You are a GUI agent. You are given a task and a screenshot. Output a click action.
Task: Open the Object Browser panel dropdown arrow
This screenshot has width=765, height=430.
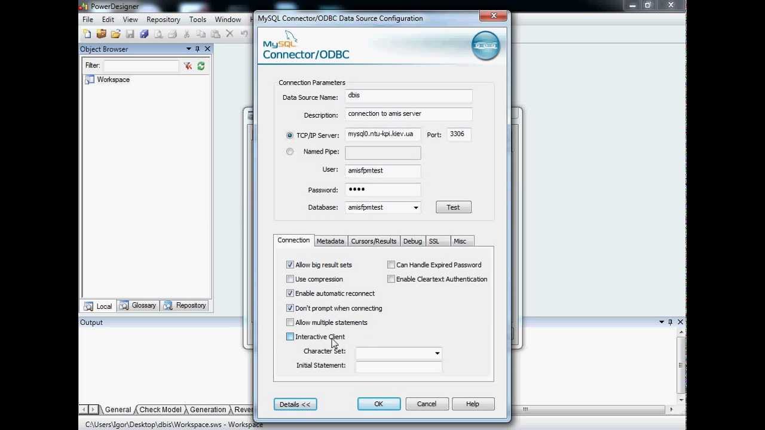pos(188,49)
